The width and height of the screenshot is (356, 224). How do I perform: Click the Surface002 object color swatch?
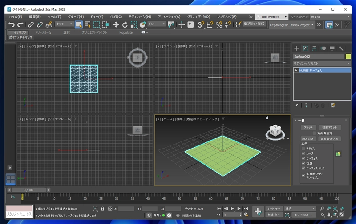point(348,56)
